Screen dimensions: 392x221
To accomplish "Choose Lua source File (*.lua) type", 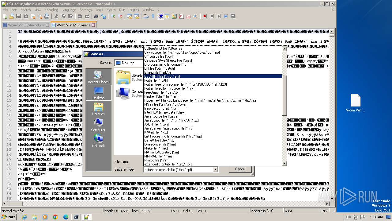I will point(213,144).
